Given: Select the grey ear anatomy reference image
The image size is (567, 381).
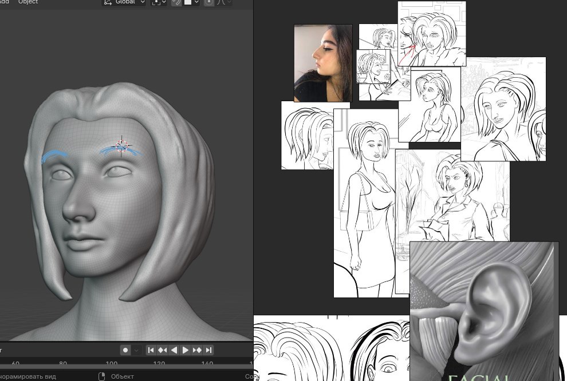Looking at the screenshot, I should coord(484,311).
